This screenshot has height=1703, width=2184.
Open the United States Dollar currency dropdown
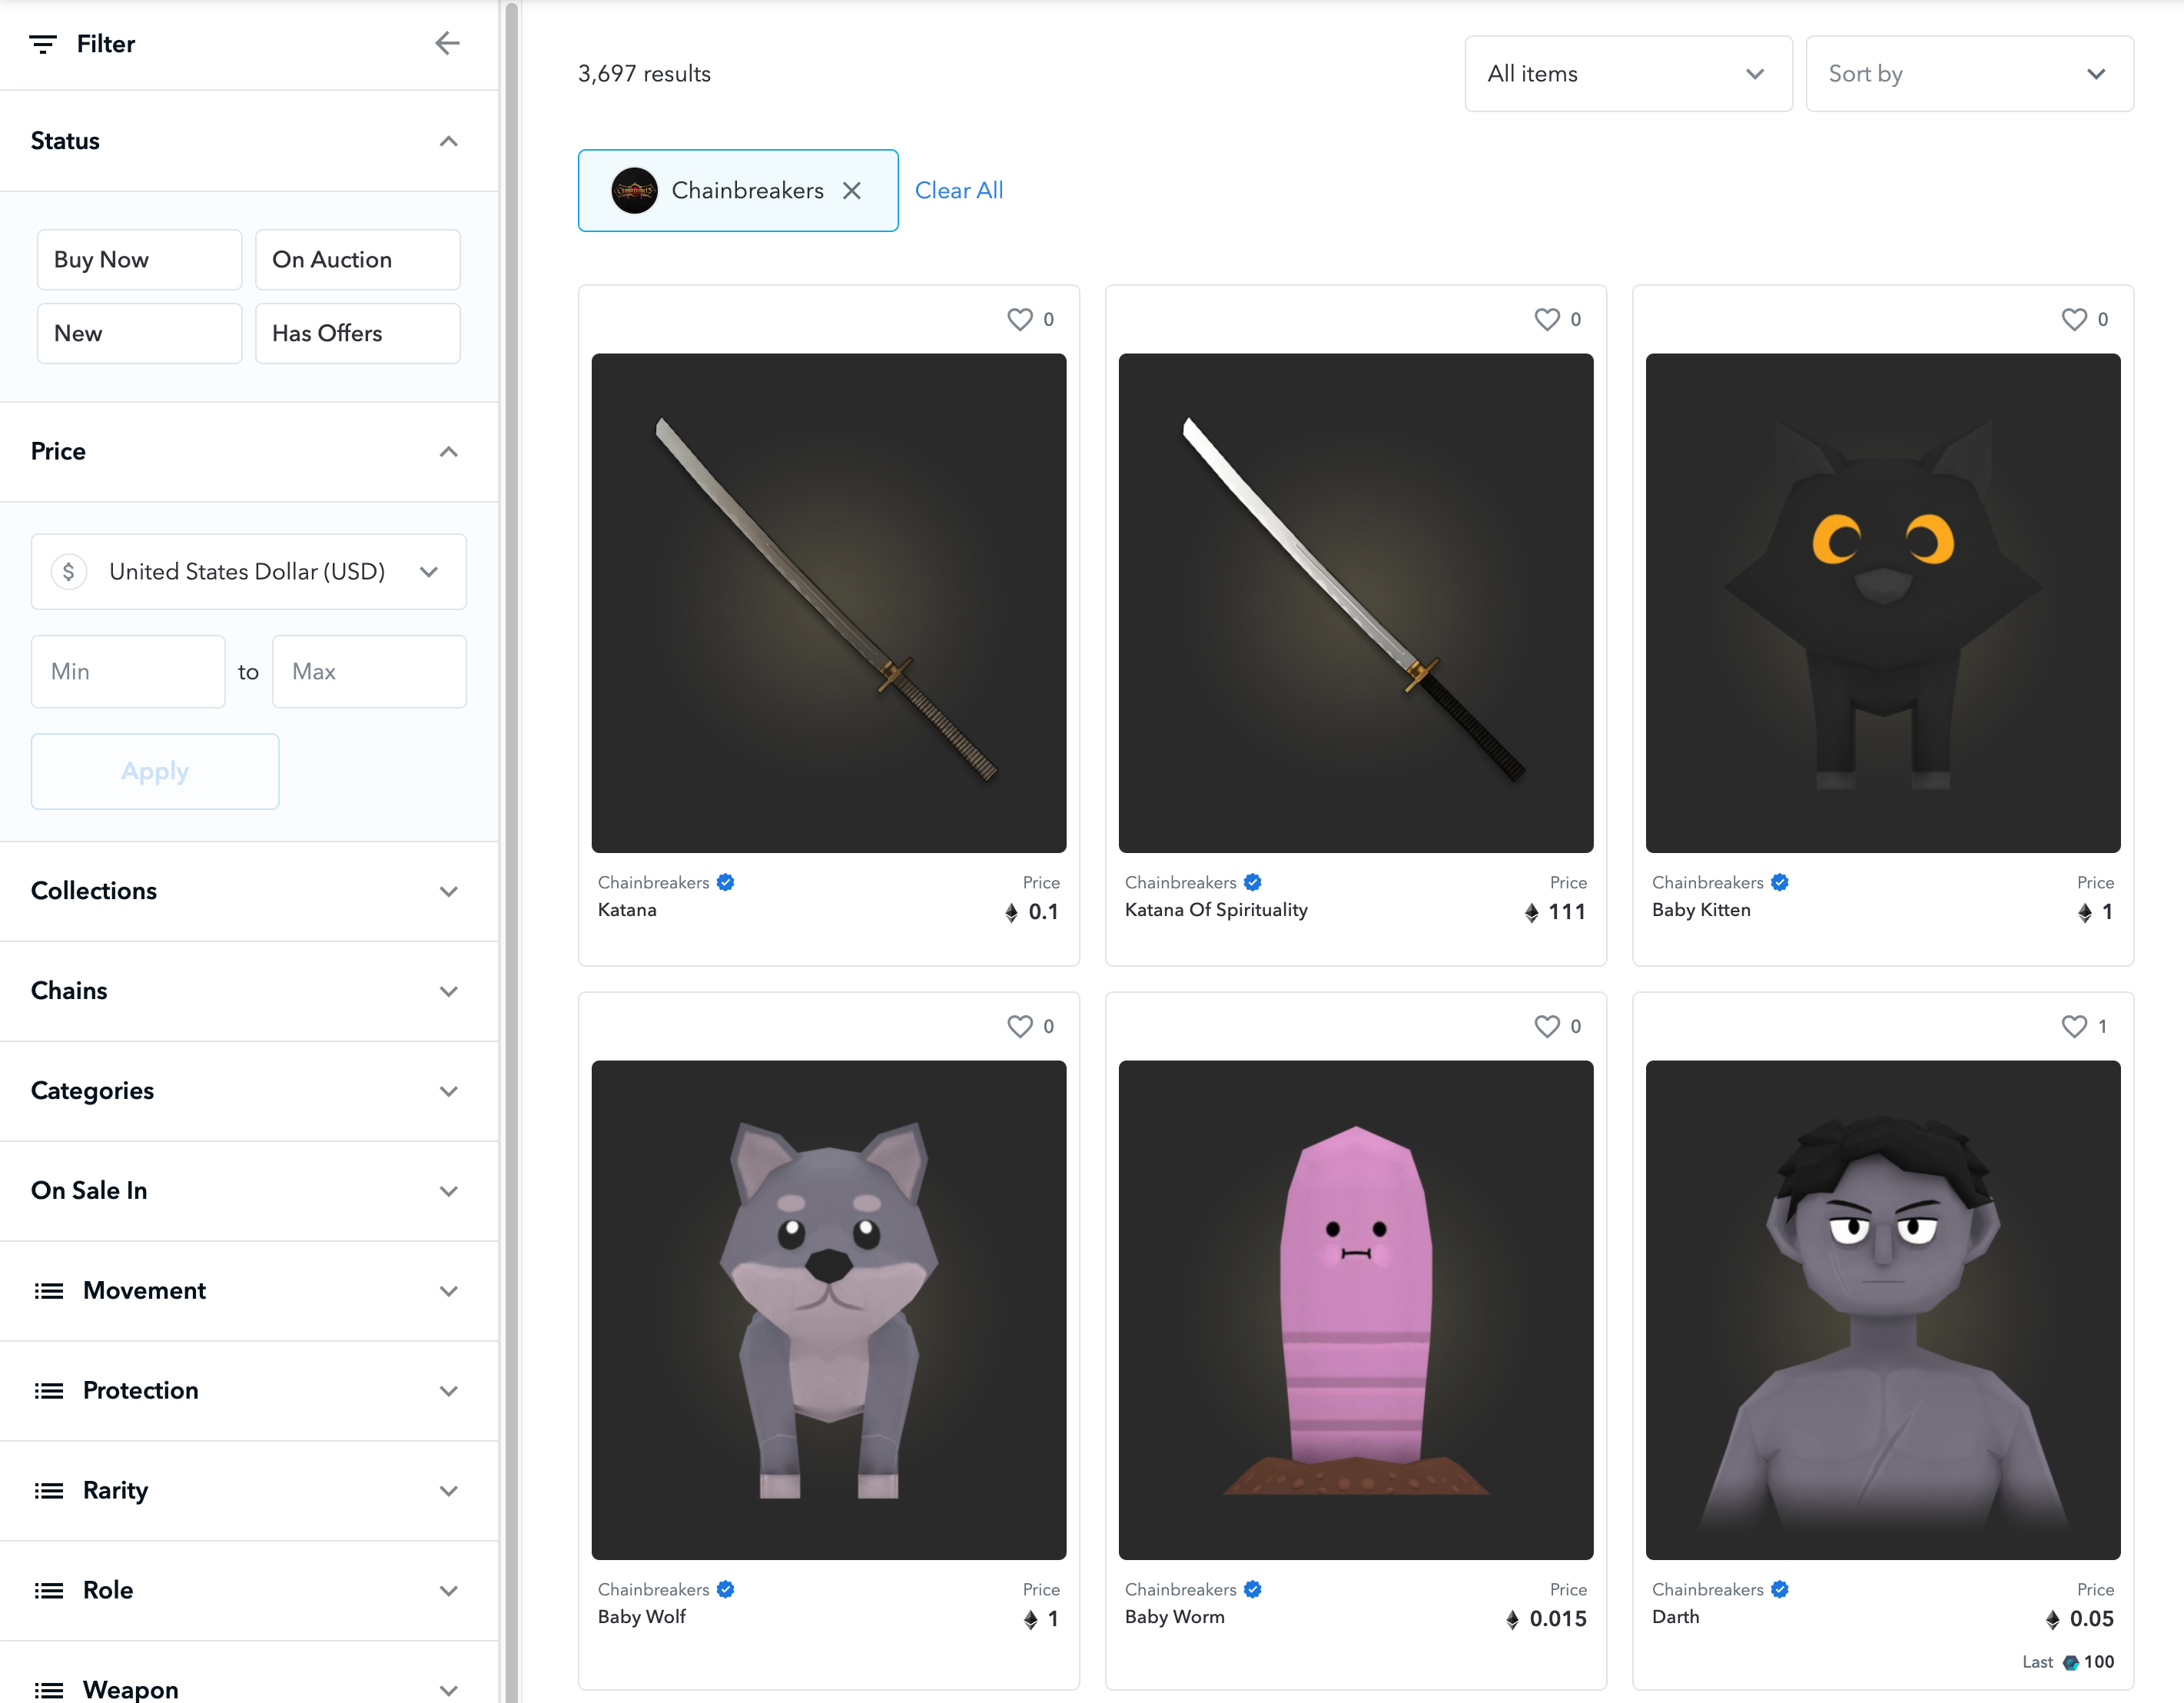[248, 571]
